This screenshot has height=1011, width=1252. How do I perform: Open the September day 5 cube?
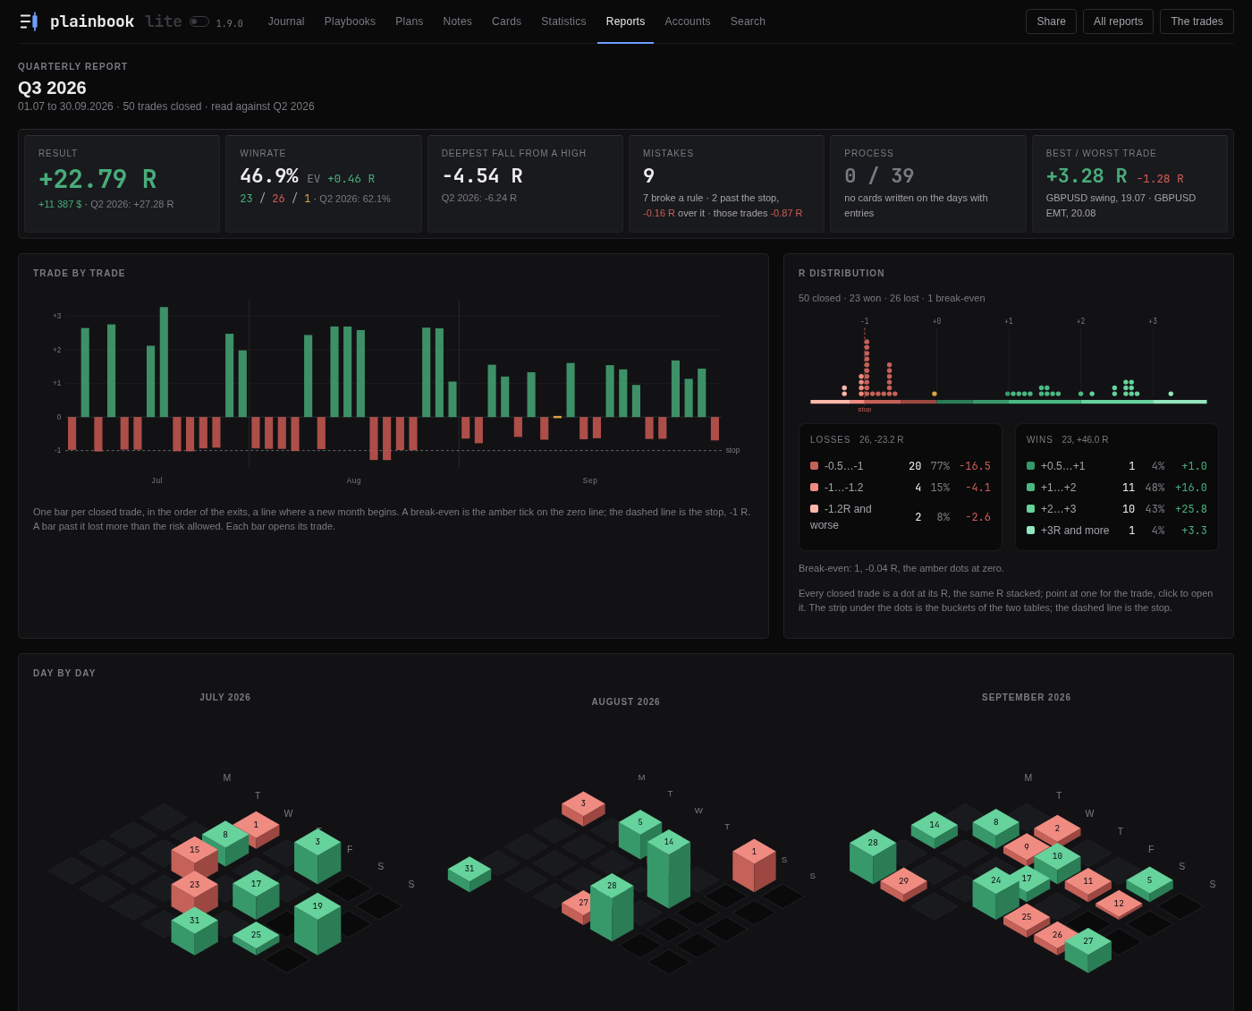pyautogui.click(x=1149, y=883)
